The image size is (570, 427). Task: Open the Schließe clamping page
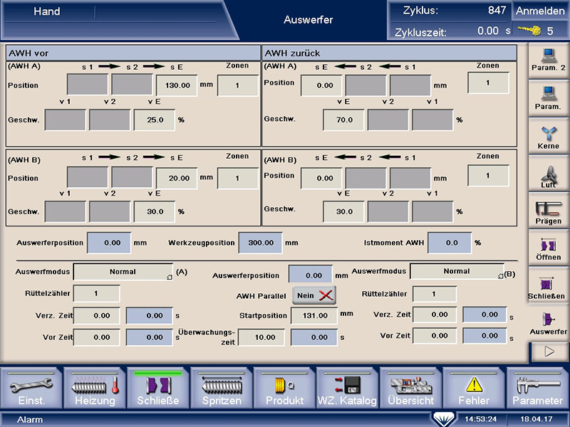point(158,389)
